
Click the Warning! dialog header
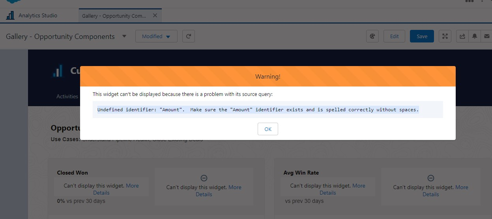point(268,76)
